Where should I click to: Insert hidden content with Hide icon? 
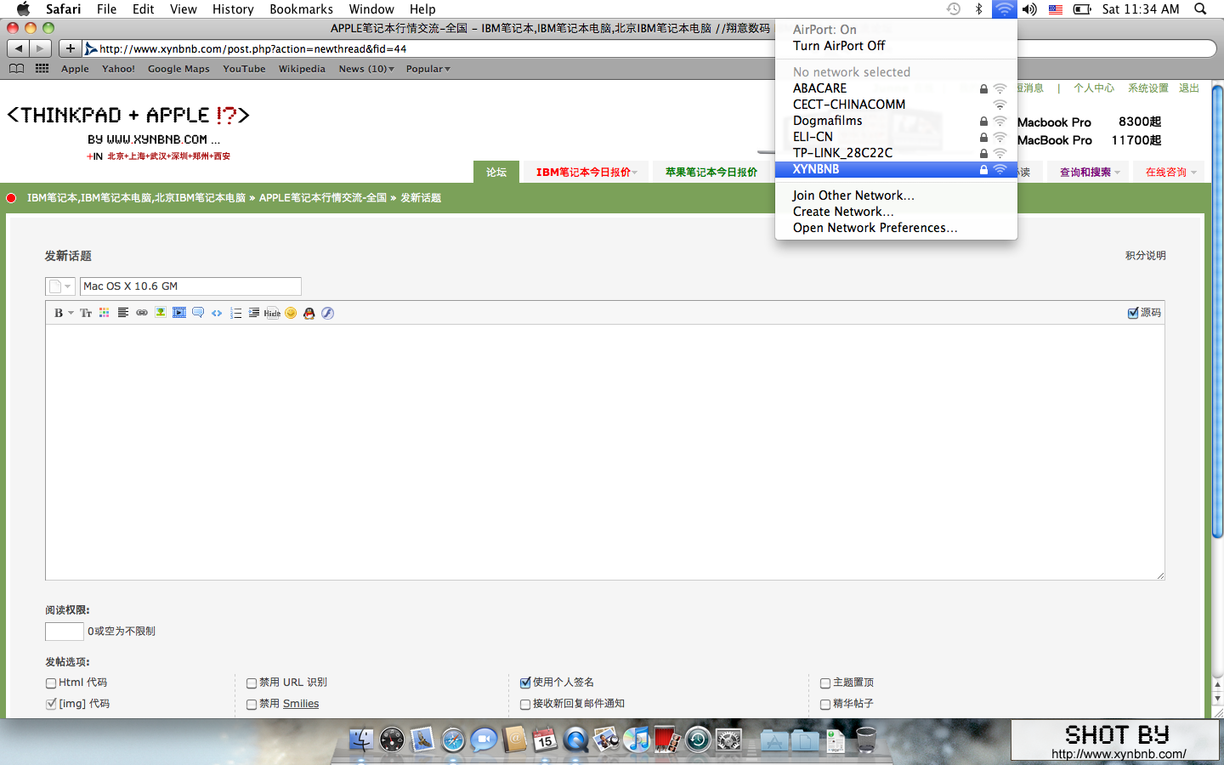[272, 313]
